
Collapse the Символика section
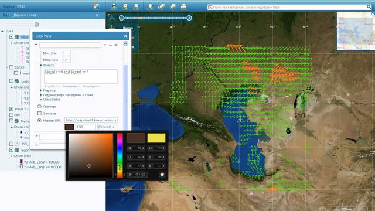coord(41,100)
